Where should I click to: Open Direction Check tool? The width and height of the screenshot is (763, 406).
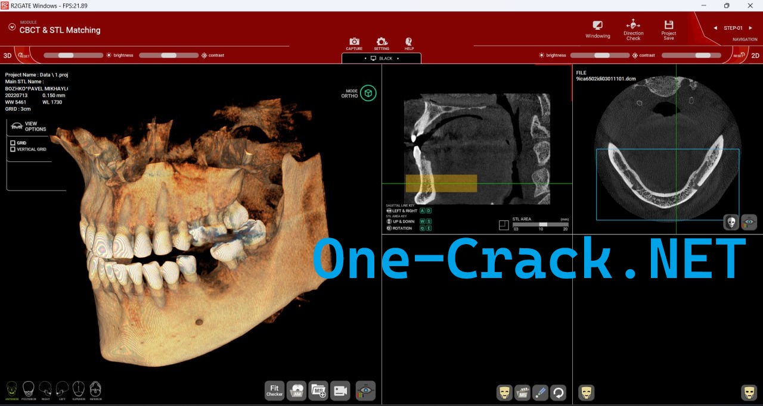point(633,26)
